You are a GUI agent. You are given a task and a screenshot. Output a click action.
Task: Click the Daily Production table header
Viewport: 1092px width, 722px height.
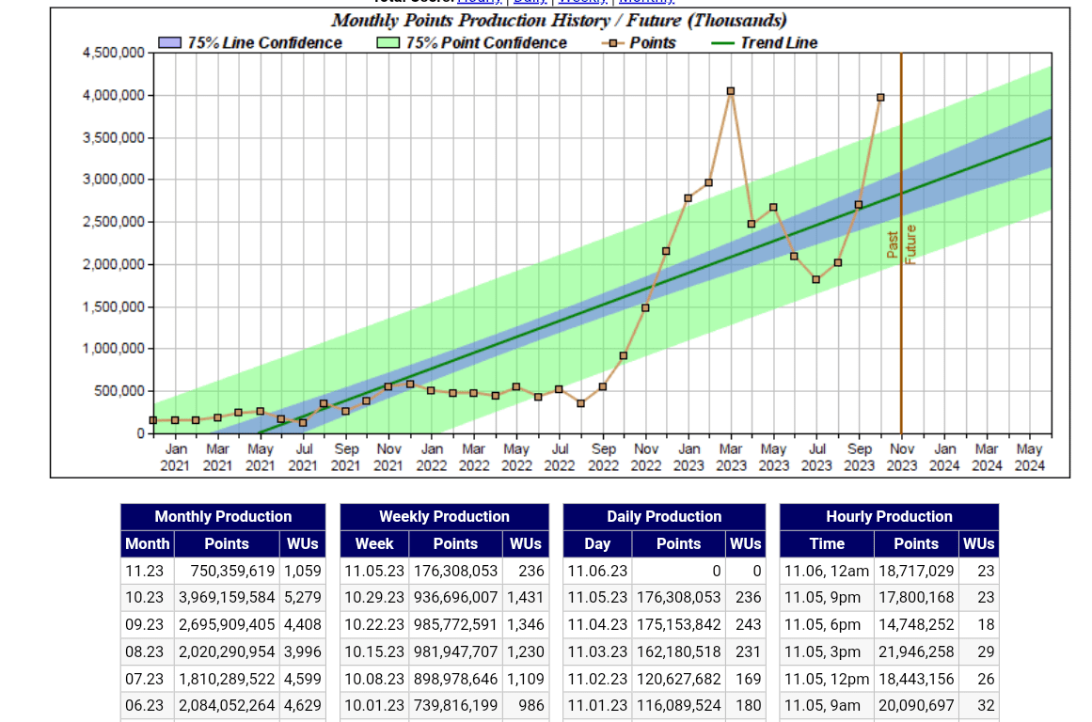coord(664,517)
